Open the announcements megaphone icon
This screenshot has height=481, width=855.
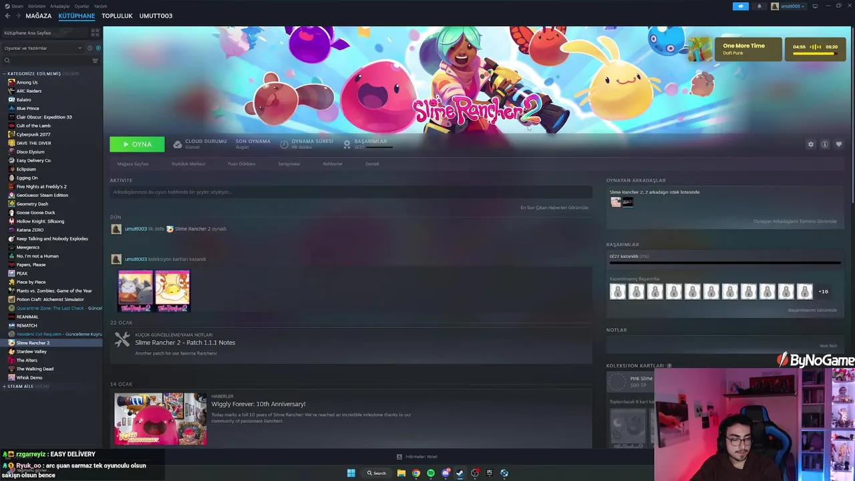pos(740,6)
